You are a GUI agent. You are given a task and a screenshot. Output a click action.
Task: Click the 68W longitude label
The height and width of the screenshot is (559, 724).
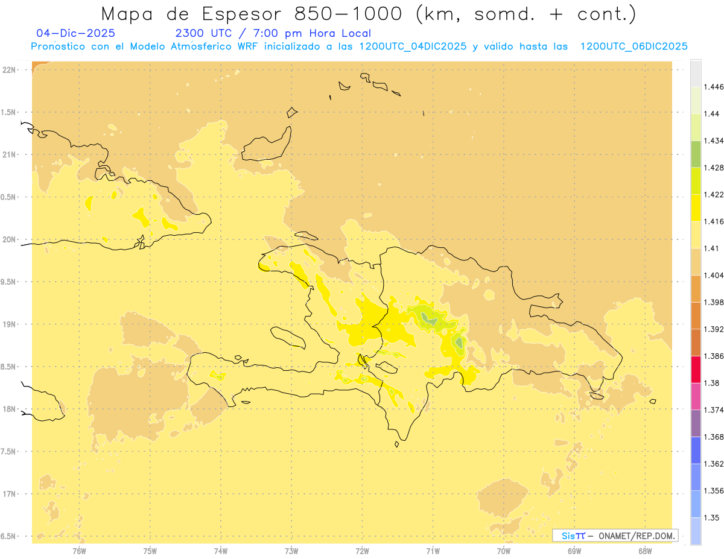click(x=645, y=551)
